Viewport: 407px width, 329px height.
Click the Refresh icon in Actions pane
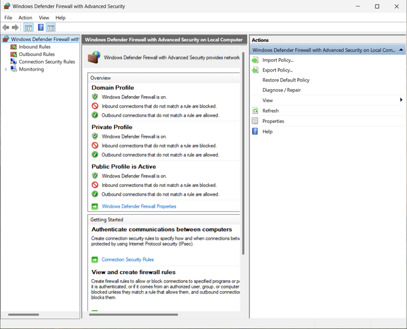(255, 111)
